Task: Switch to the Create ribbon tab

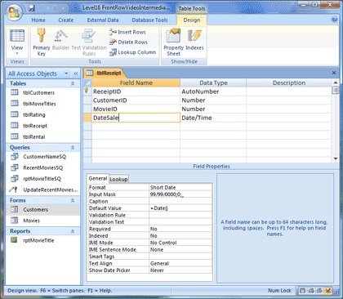Action: [x=66, y=20]
